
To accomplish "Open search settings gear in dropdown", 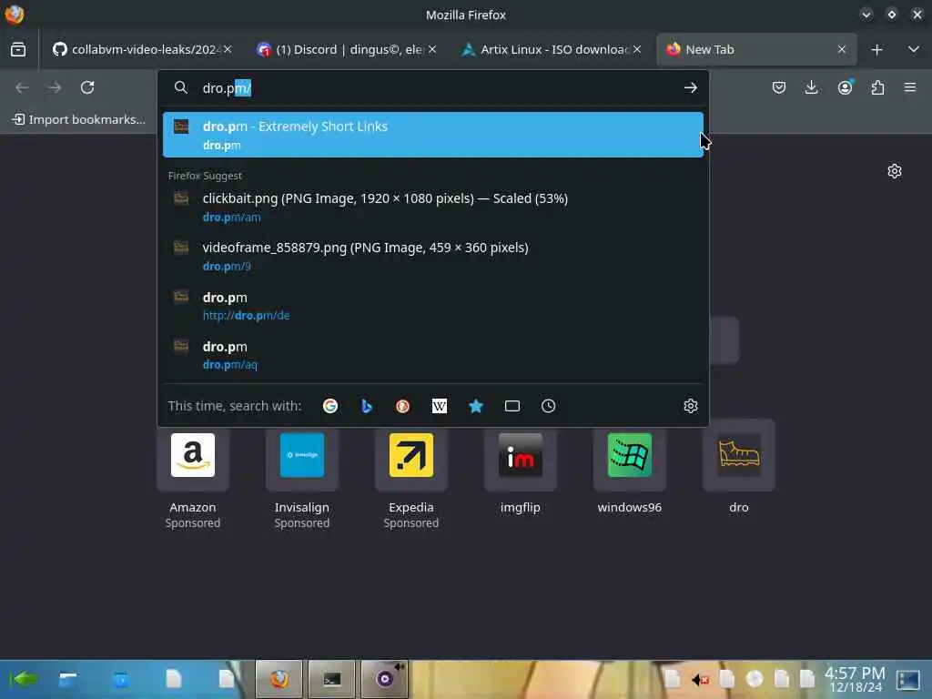I will tap(690, 406).
